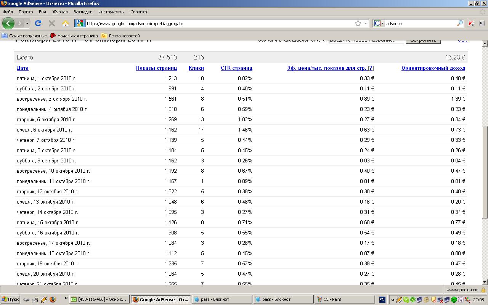Viewport: 488px width, 305px height.
Task: Go to the home page via house icon
Action: [x=66, y=23]
